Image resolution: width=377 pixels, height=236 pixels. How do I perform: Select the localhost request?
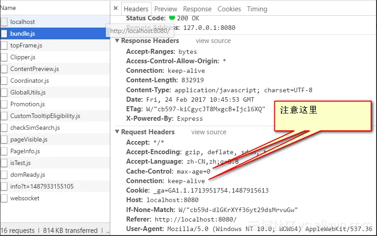[x=55, y=22]
